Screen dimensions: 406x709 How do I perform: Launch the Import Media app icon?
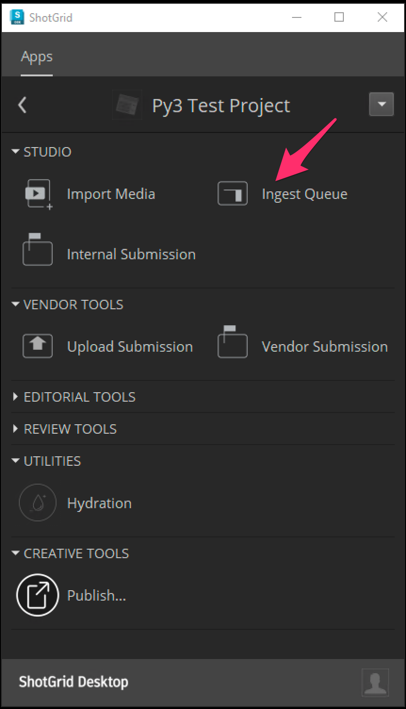(38, 194)
